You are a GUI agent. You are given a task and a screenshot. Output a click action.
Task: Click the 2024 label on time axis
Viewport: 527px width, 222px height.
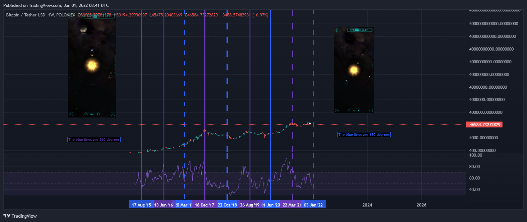[367, 205]
